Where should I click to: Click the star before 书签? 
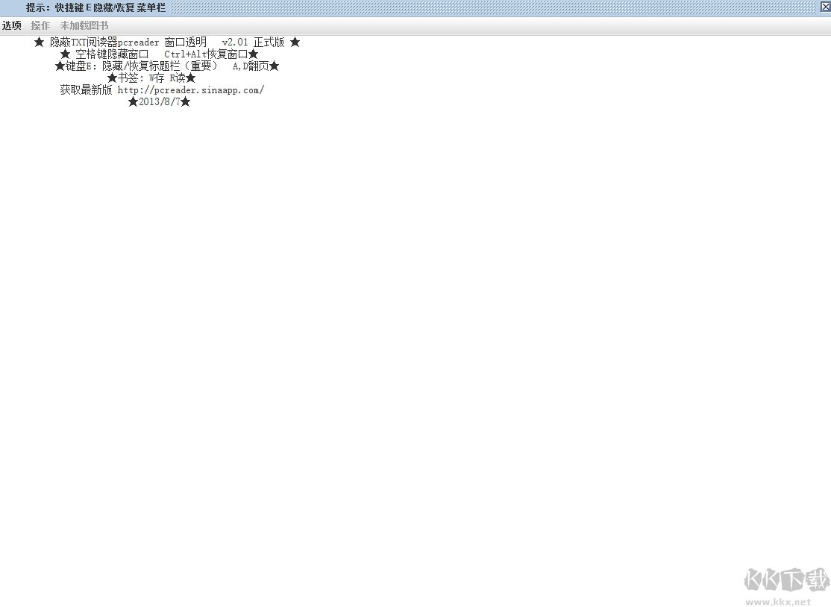[x=113, y=78]
